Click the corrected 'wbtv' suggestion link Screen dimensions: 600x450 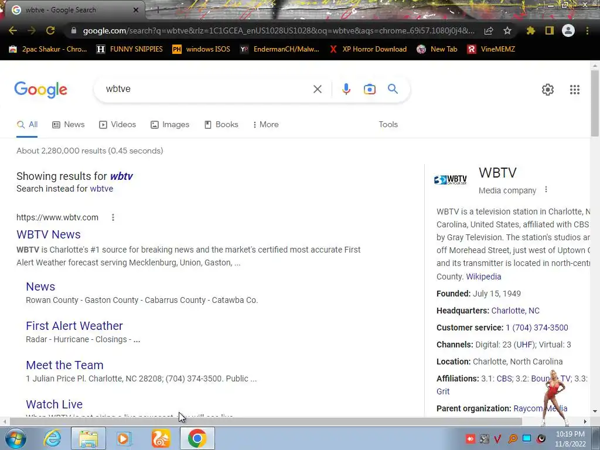point(121,176)
